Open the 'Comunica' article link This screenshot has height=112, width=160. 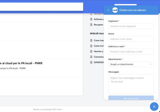point(99,57)
